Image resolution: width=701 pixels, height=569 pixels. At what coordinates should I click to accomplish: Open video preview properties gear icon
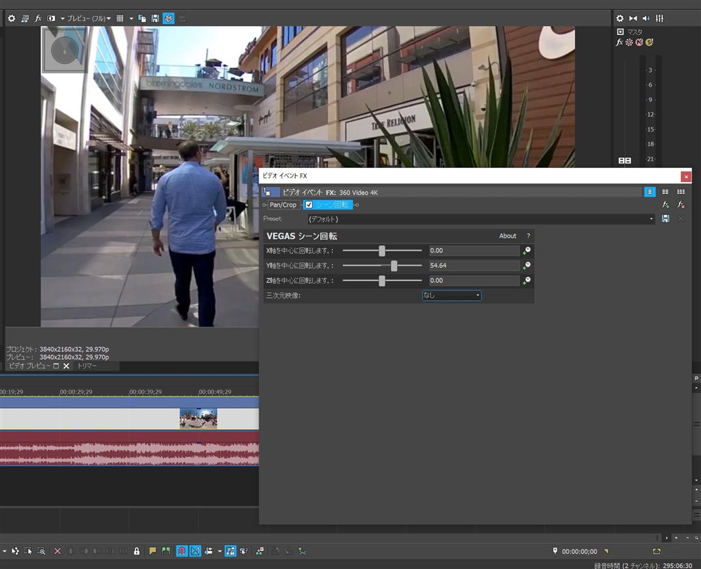pos(11,18)
